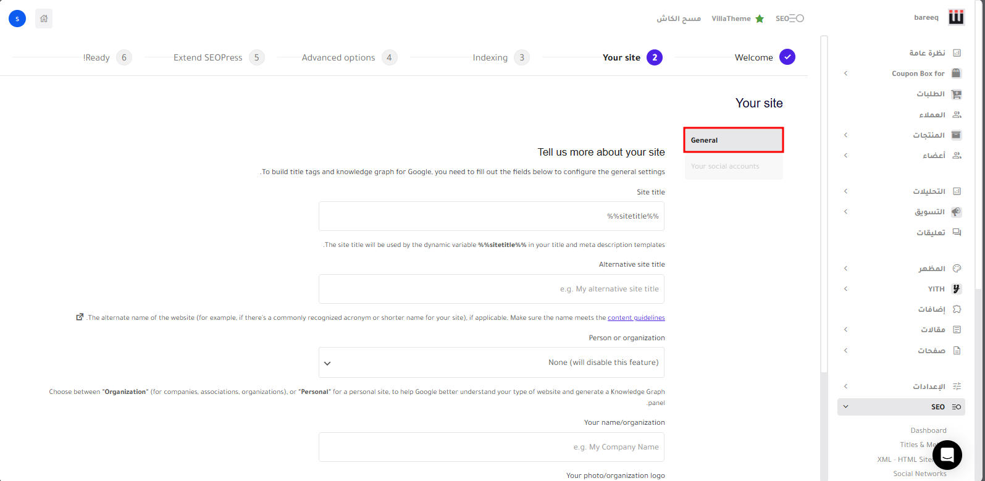Click the Alternative site title field
This screenshot has height=481, width=985.
click(x=492, y=289)
